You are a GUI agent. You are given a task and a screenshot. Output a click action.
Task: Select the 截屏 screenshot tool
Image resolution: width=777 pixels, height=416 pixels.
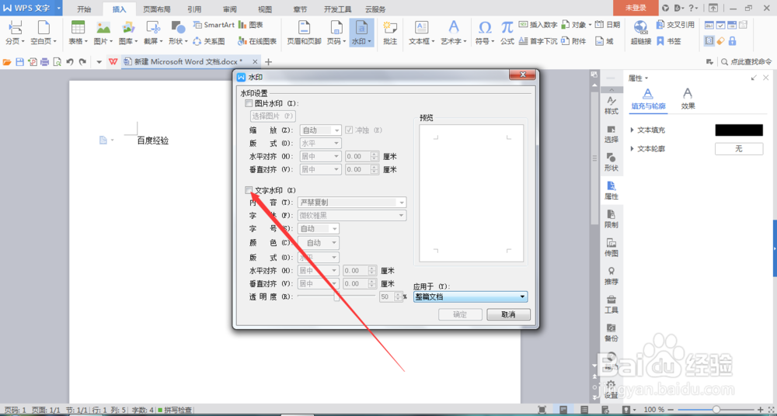coord(153,33)
